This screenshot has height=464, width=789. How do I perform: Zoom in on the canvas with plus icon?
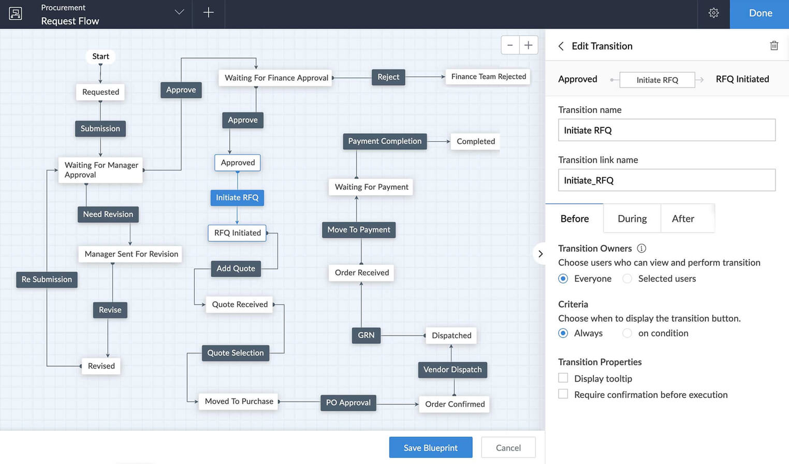pos(528,45)
